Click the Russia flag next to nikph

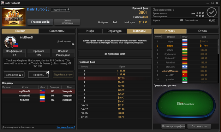tap(185, 42)
